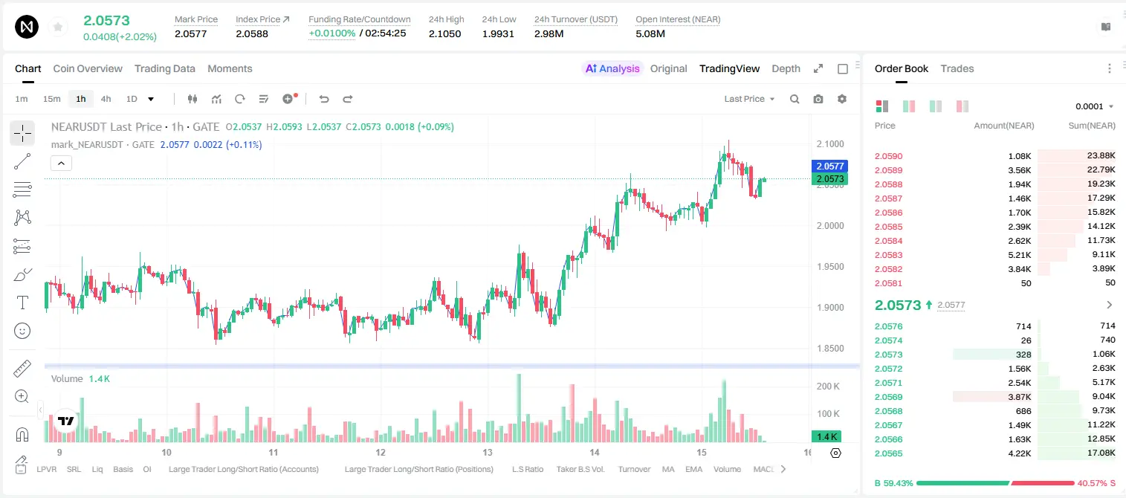Toggle the magnet snap mode
Image resolution: width=1126 pixels, height=498 pixels.
tap(22, 435)
